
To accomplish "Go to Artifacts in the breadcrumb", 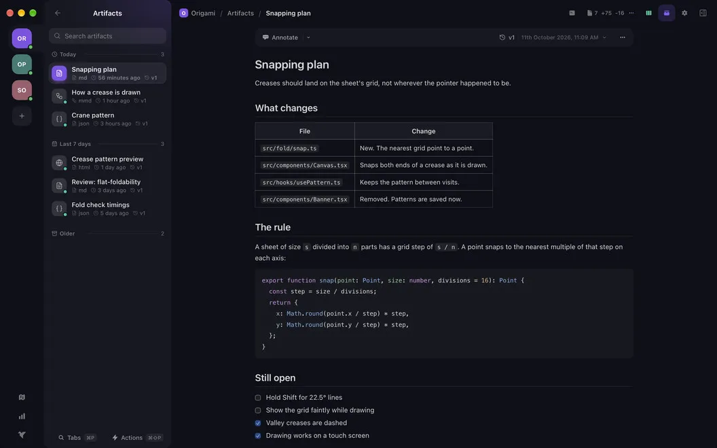I will click(240, 14).
